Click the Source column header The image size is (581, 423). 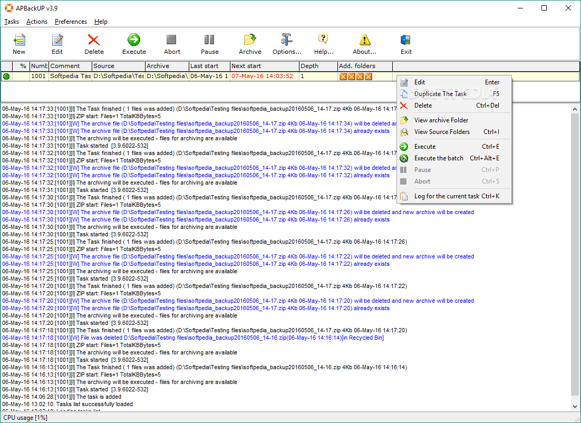coord(119,66)
